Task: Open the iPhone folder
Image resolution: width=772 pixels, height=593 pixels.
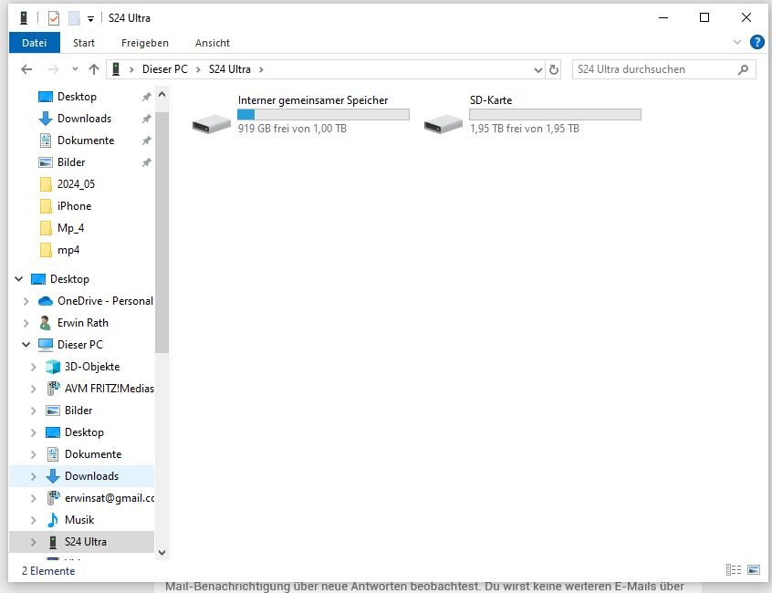Action: (x=74, y=206)
